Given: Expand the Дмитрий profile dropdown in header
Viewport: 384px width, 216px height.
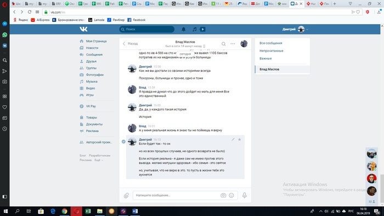Looking at the screenshot, I should [x=295, y=30].
